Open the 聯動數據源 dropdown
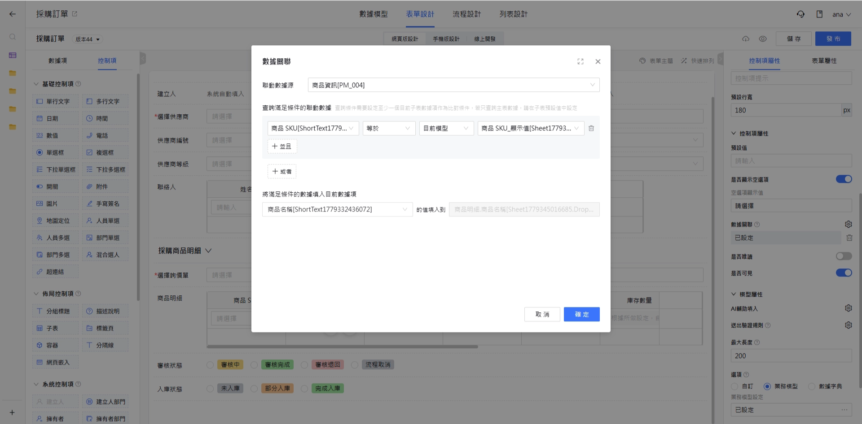Screen dimensions: 862x424 tap(453, 85)
